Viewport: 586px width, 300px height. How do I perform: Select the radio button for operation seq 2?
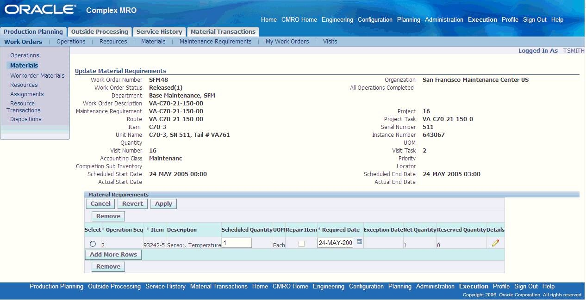[93, 244]
